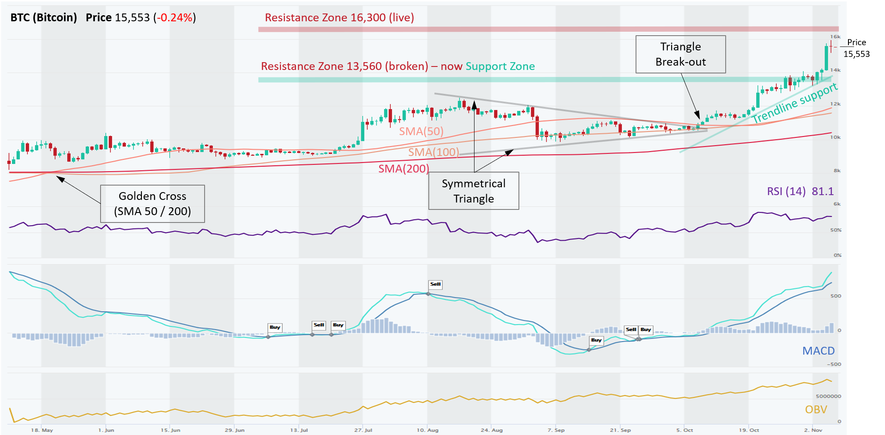Click the Buy marker just before 27 Jul
The width and height of the screenshot is (885, 435).
point(338,325)
